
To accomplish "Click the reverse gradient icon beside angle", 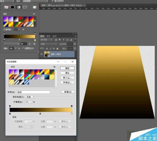I will 34,44.
